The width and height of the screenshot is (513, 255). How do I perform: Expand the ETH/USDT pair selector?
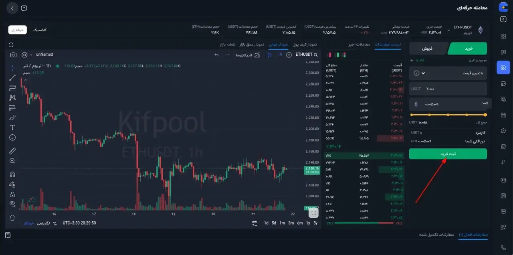tap(449, 30)
